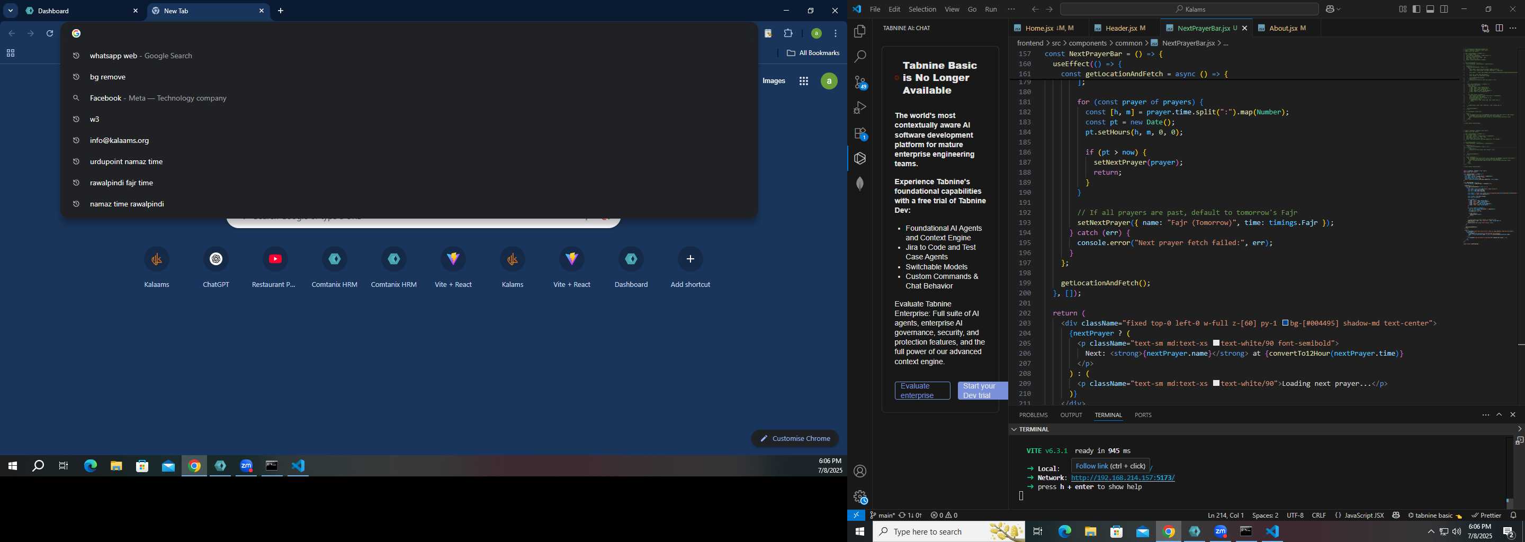Image resolution: width=1525 pixels, height=542 pixels.
Task: Open Chrome three-dot menu
Action: click(836, 34)
